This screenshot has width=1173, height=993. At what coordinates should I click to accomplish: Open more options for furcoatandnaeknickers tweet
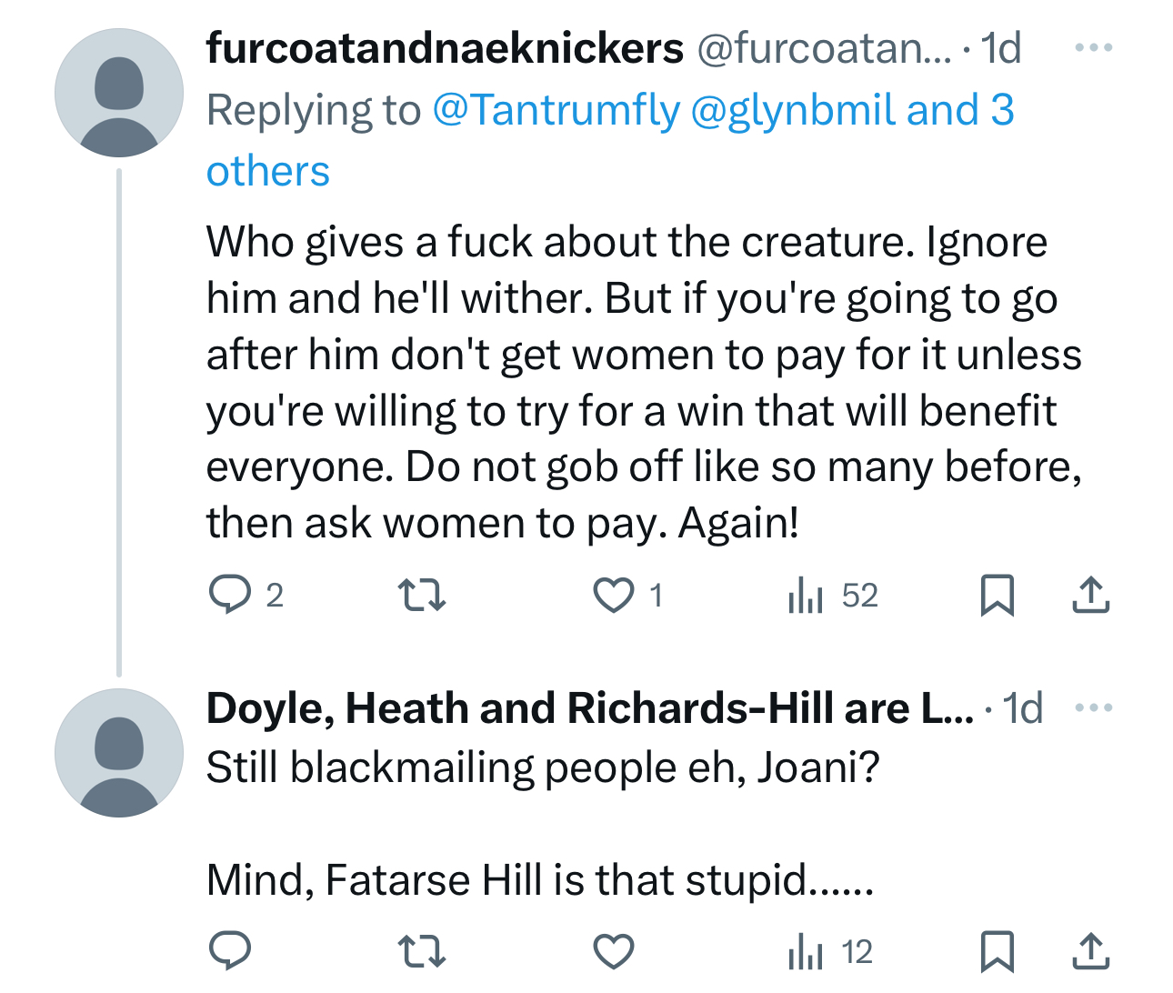pos(1093,48)
